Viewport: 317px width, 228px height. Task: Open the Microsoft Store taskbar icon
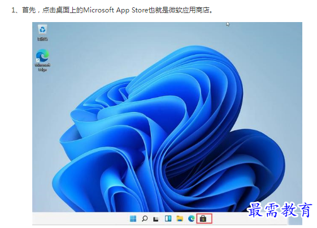tap(203, 219)
